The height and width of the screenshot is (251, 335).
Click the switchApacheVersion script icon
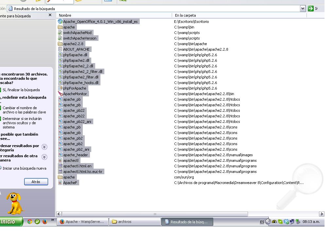[60, 38]
